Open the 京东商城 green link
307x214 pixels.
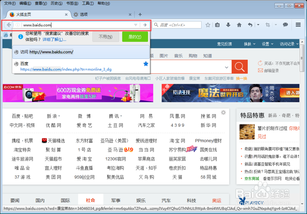tap(252, 178)
